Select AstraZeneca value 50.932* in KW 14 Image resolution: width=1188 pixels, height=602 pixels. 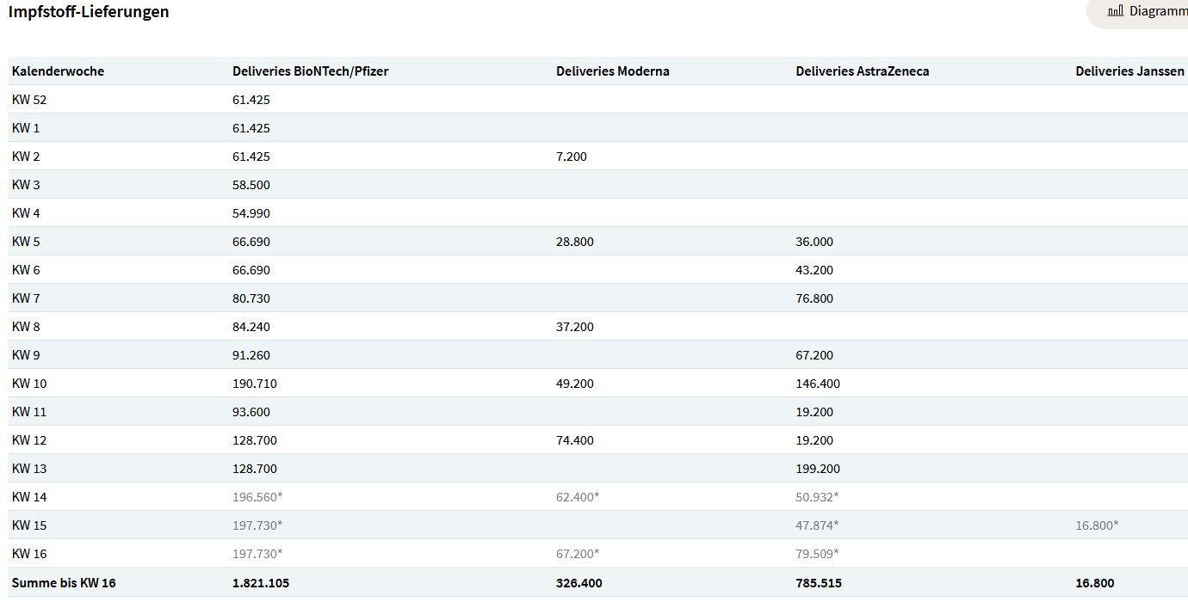tap(817, 497)
